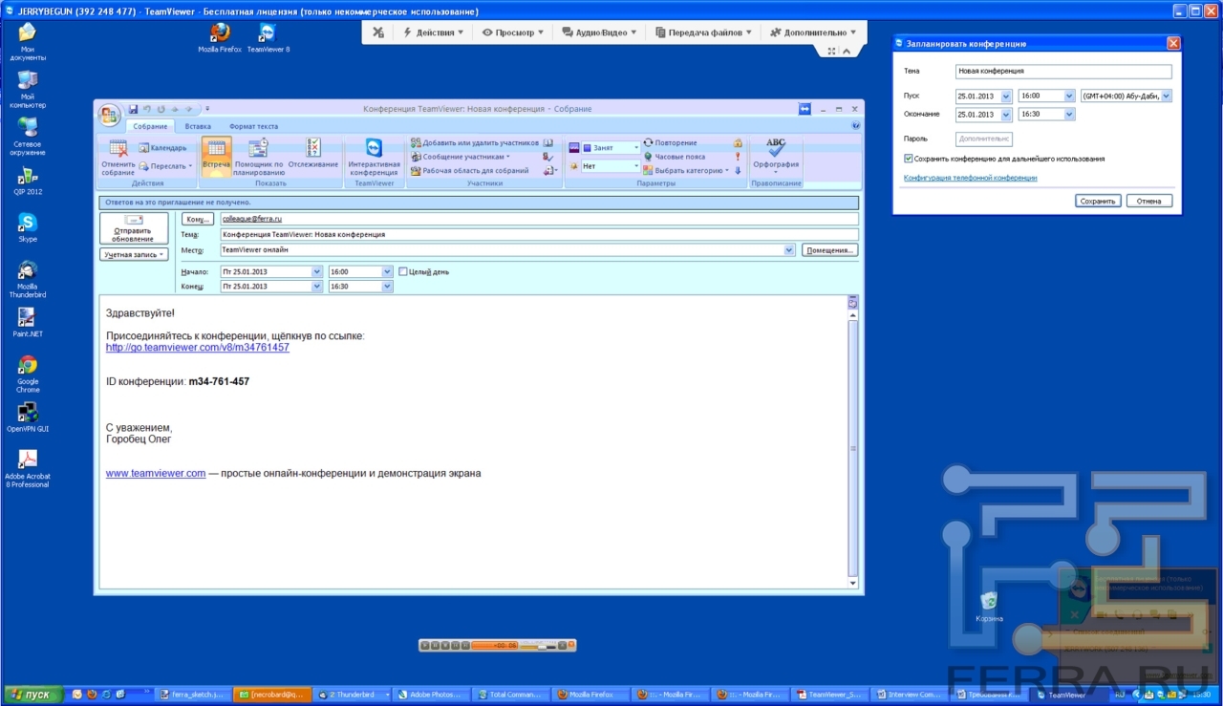Viewport: 1223px width, 706px height.
Task: Click the Отправить обновление button
Action: click(134, 228)
